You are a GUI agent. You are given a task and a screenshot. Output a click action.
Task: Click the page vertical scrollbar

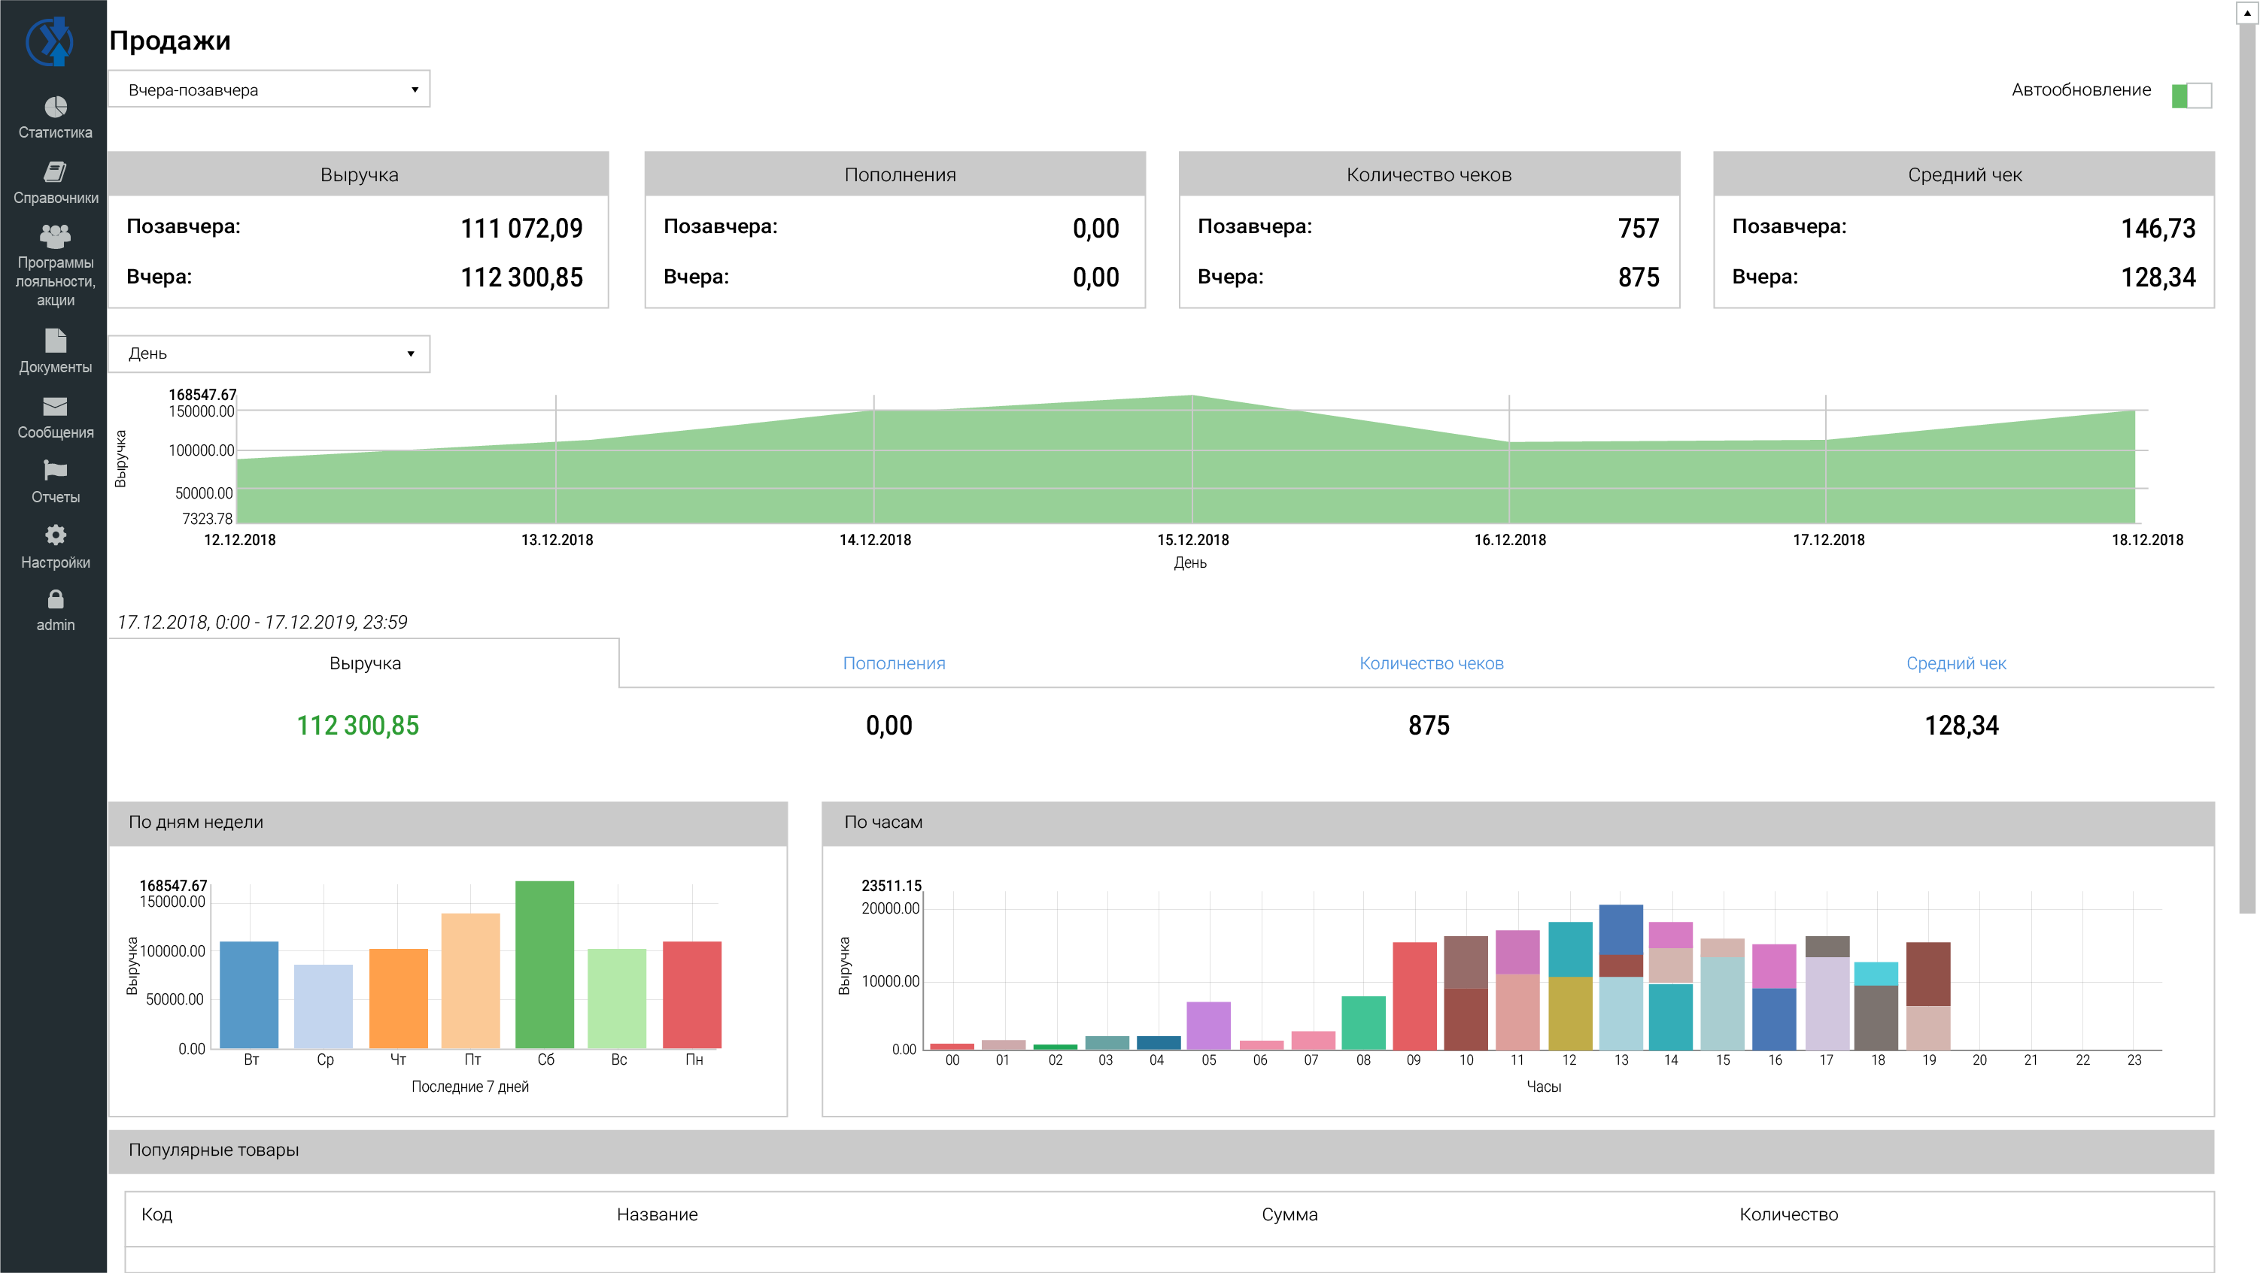(2247, 469)
